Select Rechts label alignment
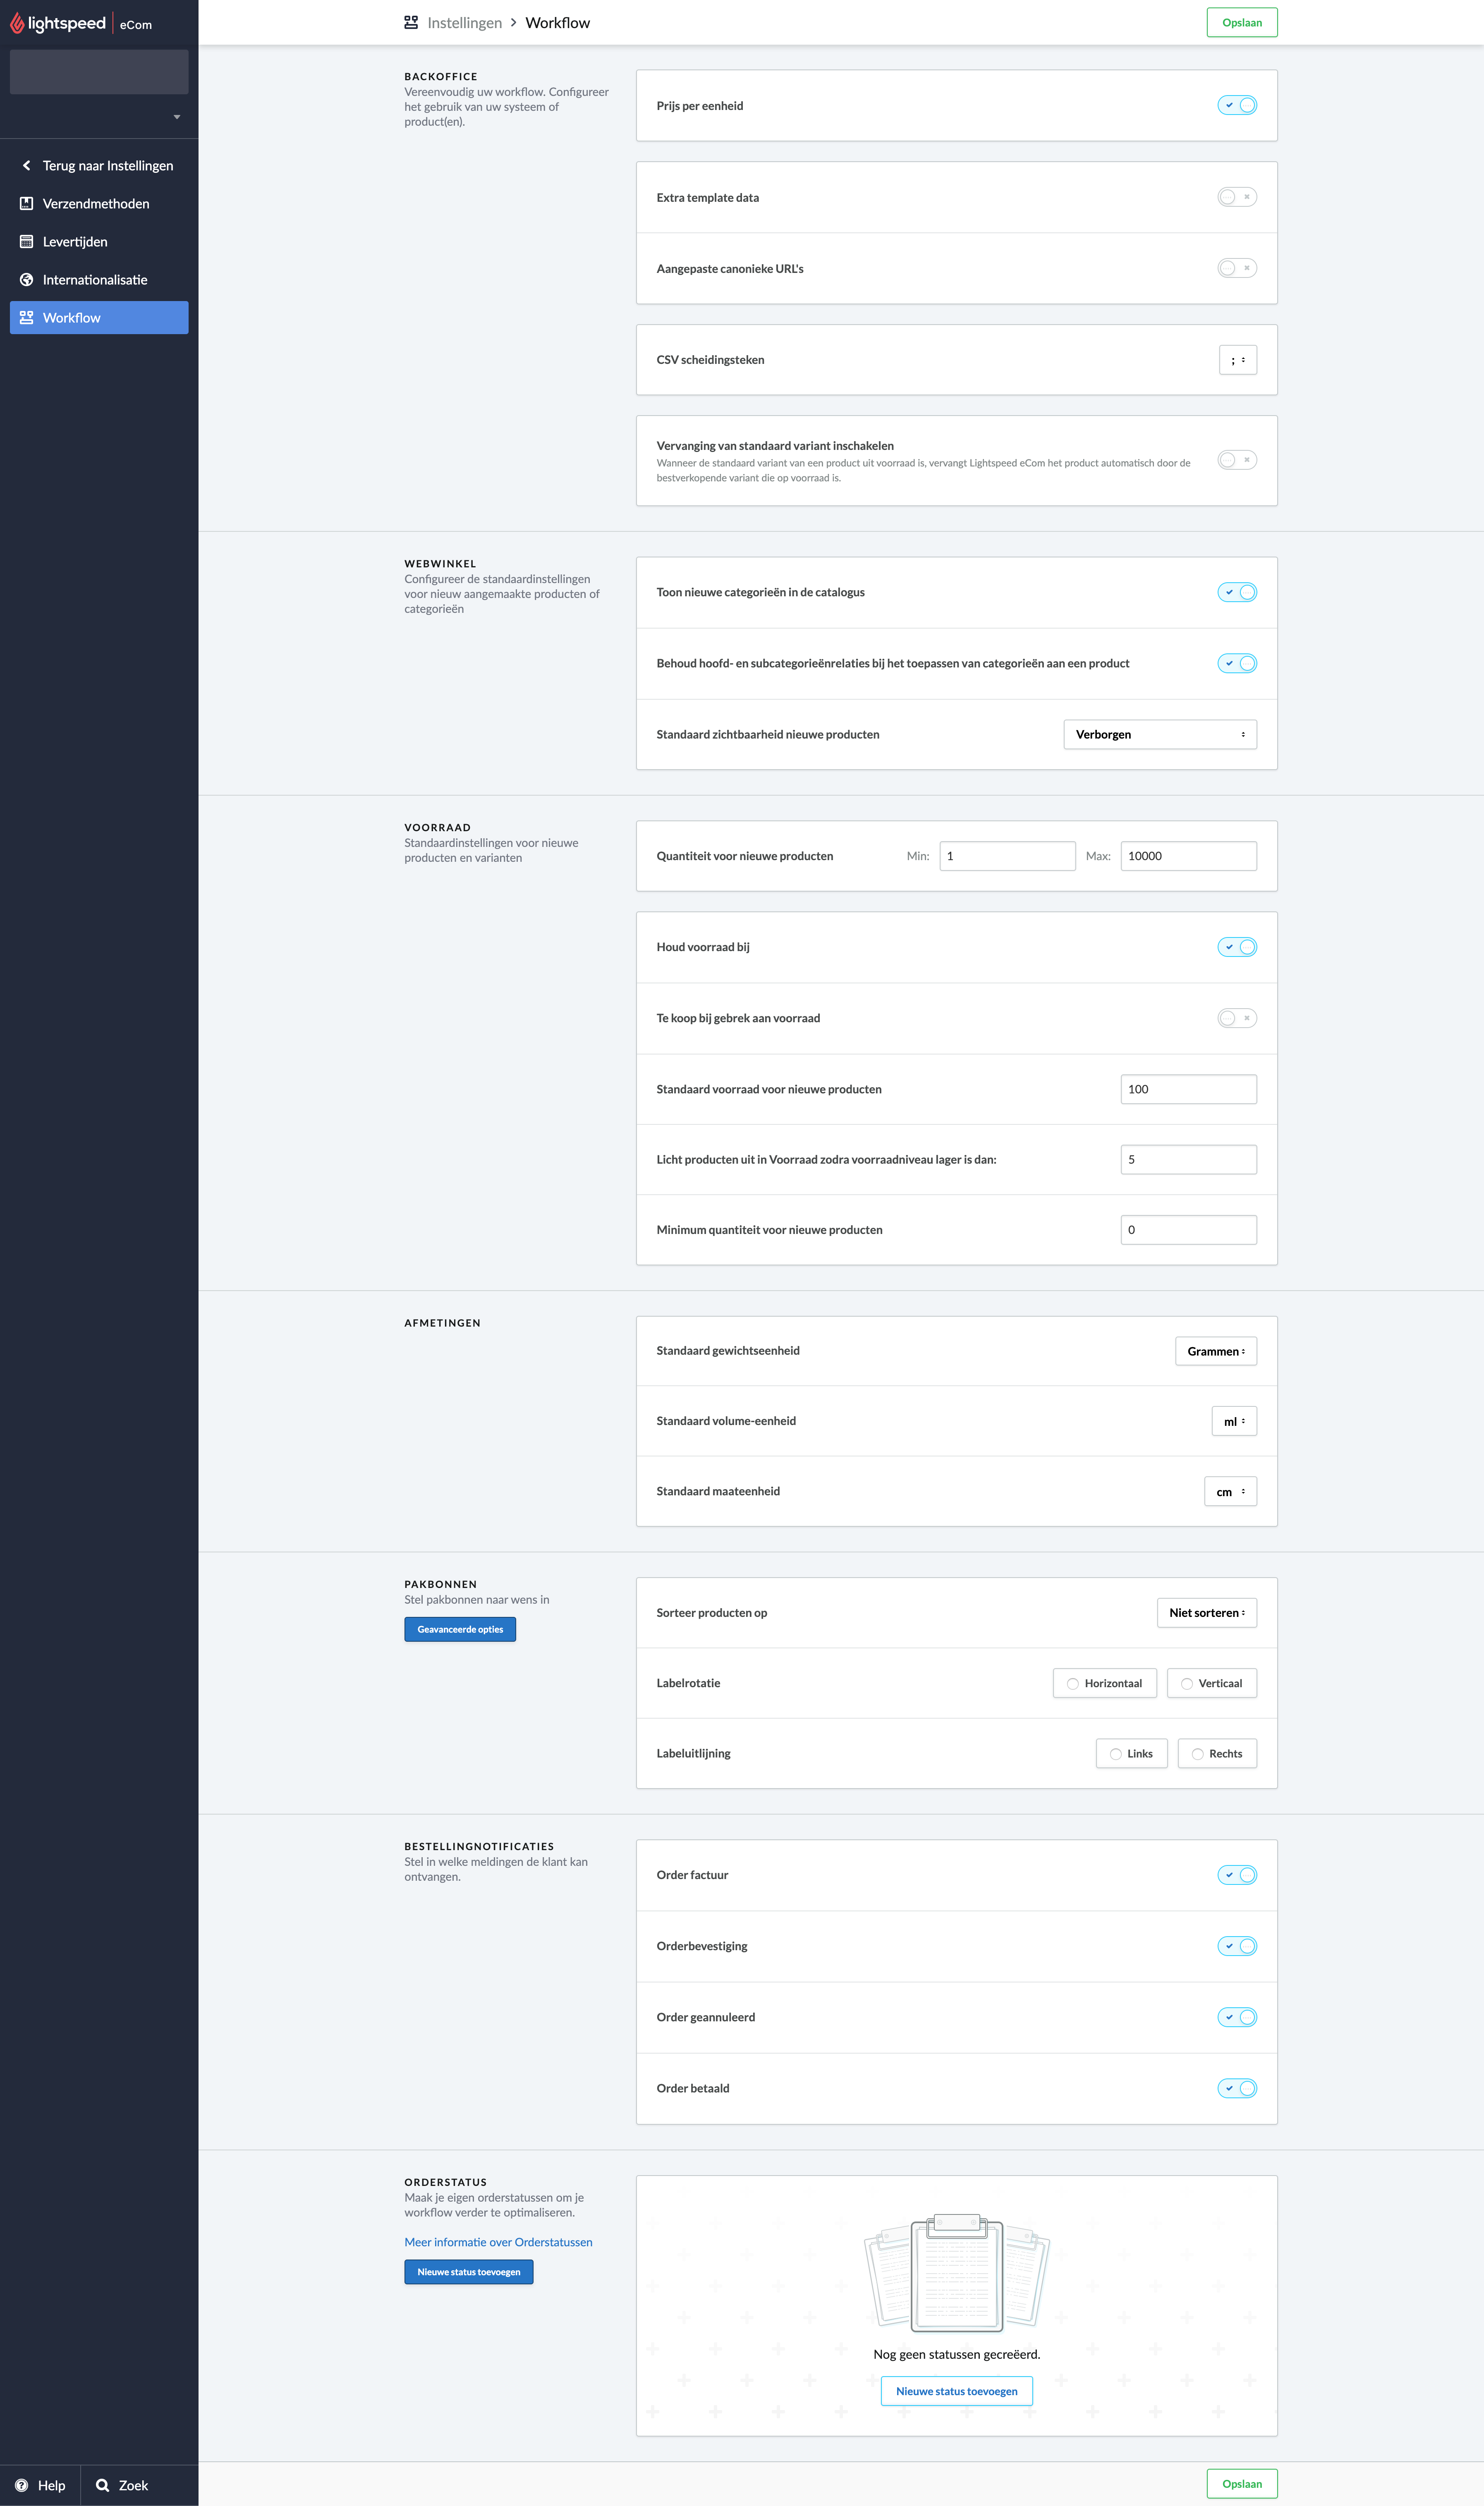This screenshot has width=1484, height=2506. click(x=1217, y=1753)
